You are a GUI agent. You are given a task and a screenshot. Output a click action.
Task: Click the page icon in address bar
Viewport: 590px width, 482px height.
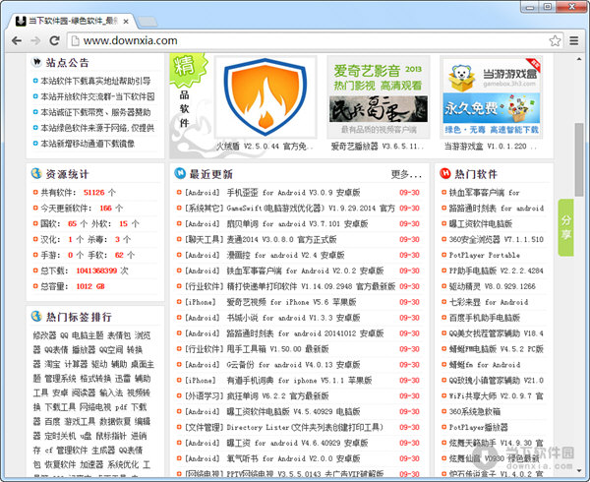[x=76, y=40]
